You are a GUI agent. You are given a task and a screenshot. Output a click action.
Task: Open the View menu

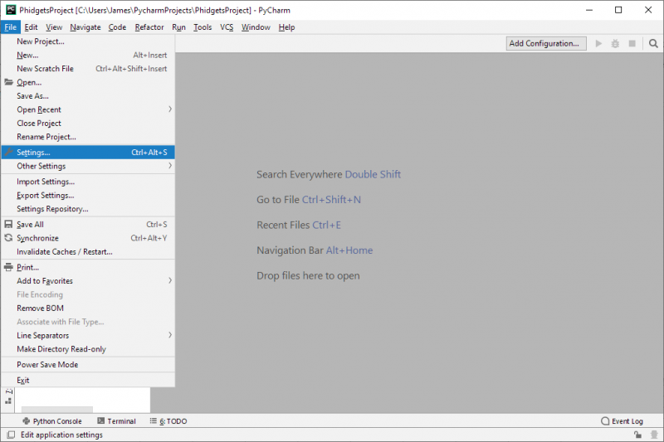click(54, 27)
